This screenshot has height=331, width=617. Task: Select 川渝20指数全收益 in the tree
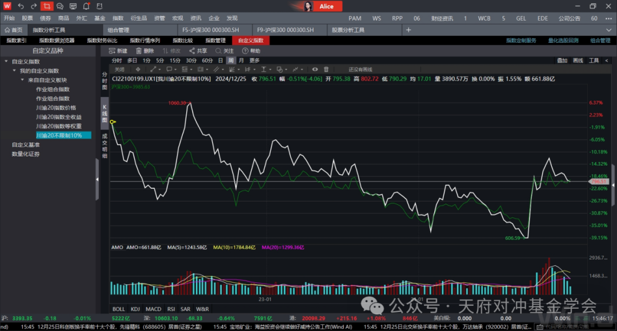[x=59, y=117]
